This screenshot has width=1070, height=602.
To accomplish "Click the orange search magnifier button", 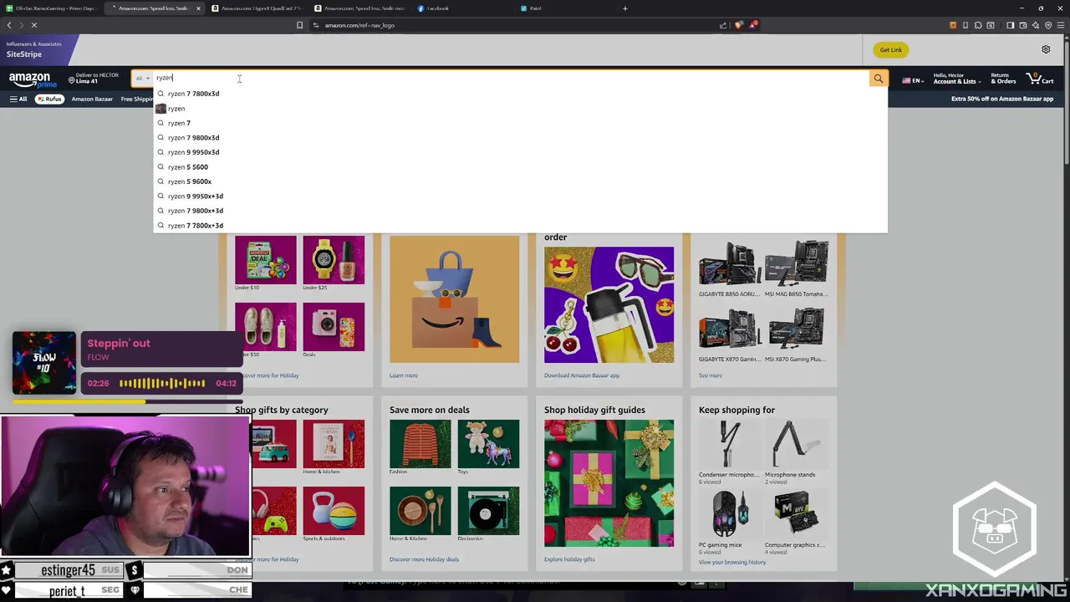I will tap(878, 79).
